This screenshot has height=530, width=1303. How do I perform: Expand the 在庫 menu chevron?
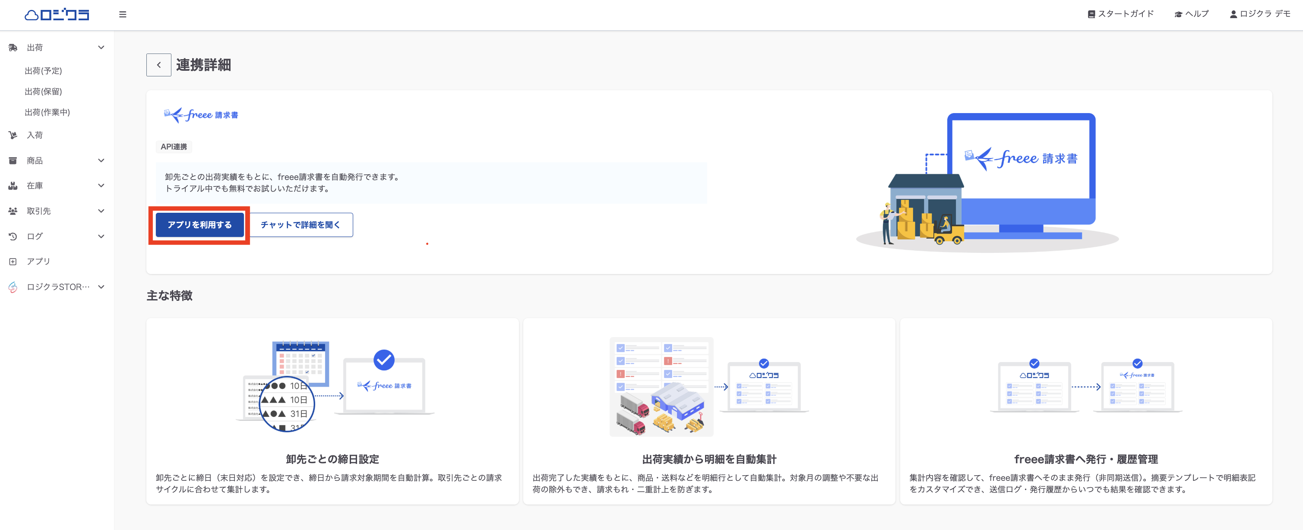(x=101, y=186)
